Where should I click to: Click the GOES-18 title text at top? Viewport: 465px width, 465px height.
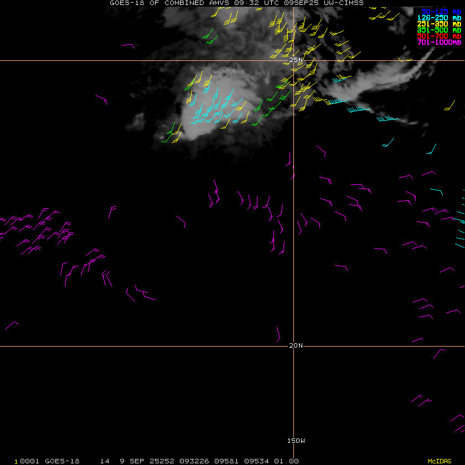coord(127,3)
